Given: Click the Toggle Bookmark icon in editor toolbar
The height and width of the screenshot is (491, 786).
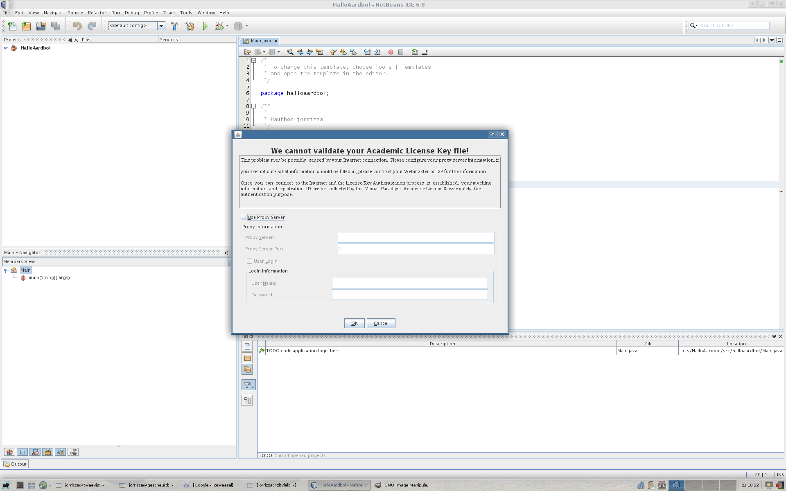Looking at the screenshot, I should (x=353, y=52).
